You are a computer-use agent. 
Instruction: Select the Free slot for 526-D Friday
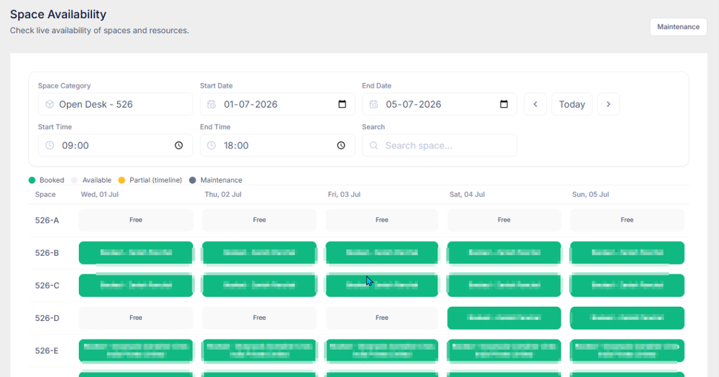click(382, 318)
